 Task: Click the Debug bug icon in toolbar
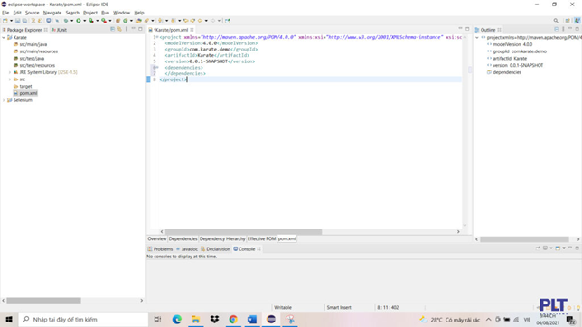[x=66, y=21]
